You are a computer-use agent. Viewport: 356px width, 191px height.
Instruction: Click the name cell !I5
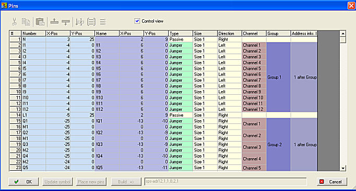click(x=107, y=69)
